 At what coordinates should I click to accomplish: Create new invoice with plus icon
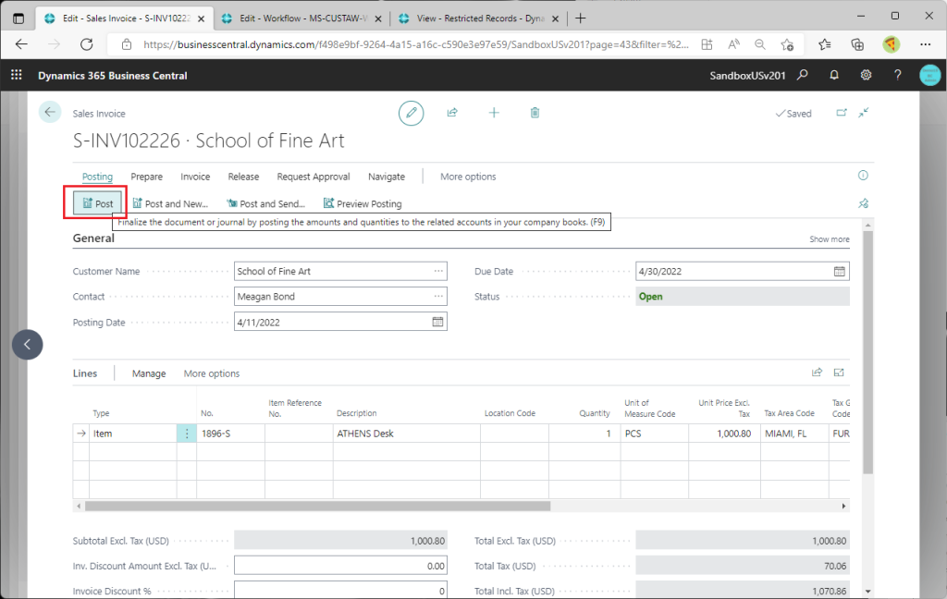(494, 113)
